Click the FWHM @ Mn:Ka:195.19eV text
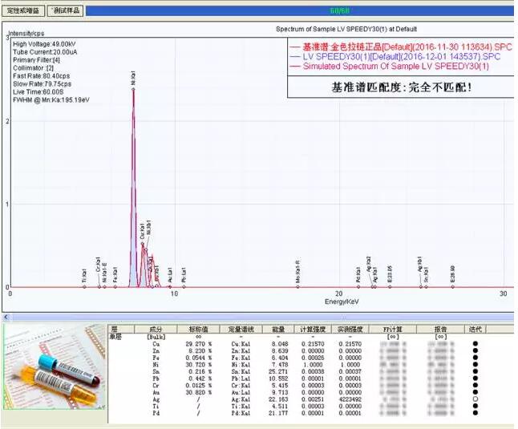 pyautogui.click(x=51, y=99)
